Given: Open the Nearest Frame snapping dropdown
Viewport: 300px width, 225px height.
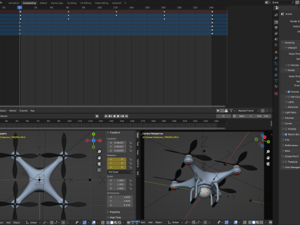Looking at the screenshot, I should (248, 111).
